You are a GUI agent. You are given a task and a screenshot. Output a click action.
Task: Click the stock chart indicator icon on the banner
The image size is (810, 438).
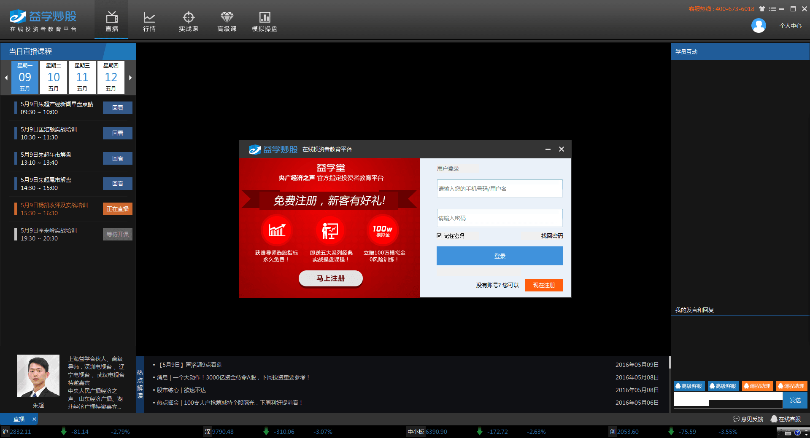277,230
